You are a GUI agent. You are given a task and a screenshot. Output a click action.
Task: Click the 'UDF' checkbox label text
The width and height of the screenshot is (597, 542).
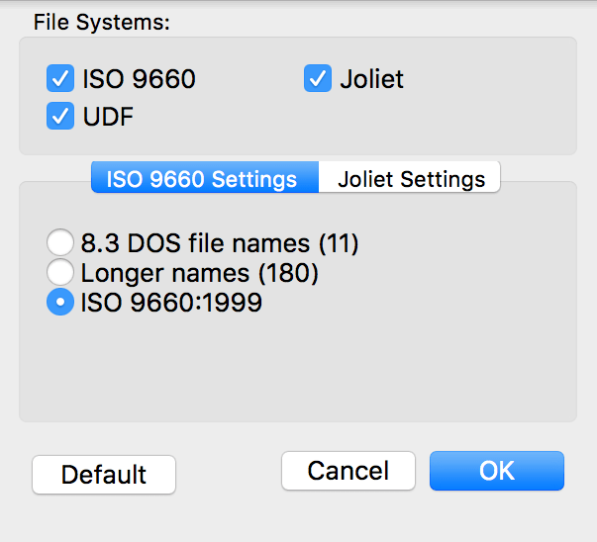[x=108, y=117]
